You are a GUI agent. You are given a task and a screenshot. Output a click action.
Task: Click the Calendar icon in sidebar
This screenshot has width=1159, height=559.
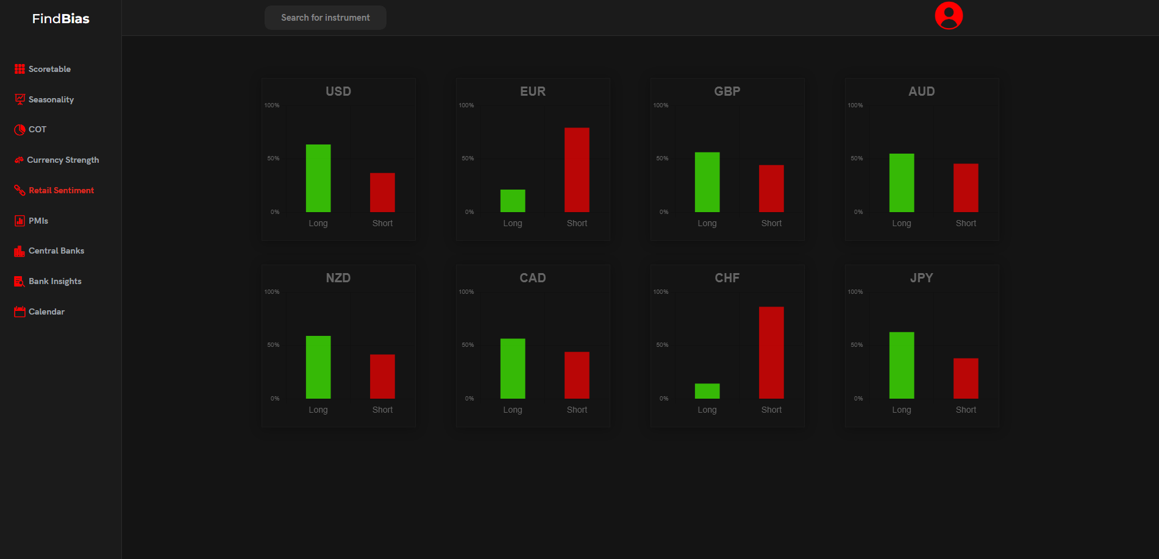pos(20,312)
